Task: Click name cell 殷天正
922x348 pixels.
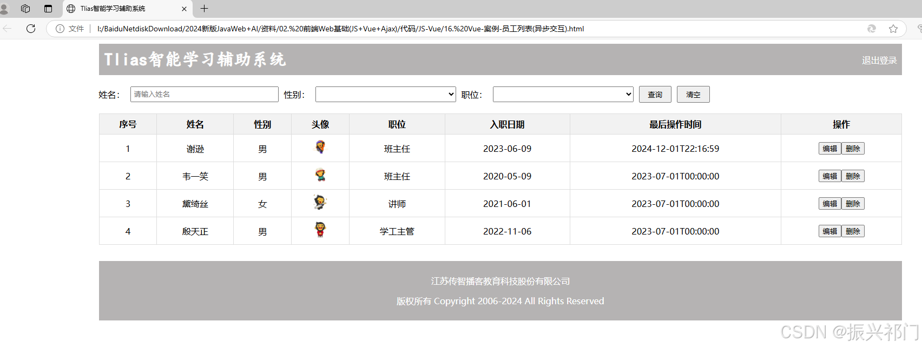Action: 195,231
